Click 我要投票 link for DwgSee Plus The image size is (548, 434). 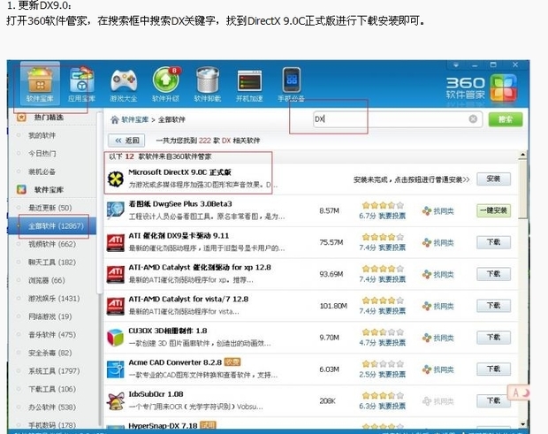pyautogui.click(x=392, y=216)
